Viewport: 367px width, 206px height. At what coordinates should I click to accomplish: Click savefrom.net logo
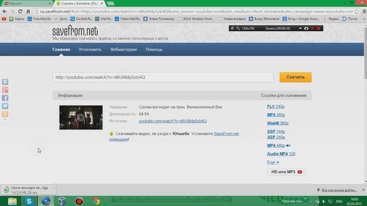pyautogui.click(x=75, y=31)
